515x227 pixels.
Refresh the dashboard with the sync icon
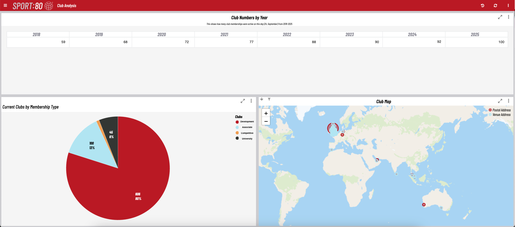click(495, 5)
